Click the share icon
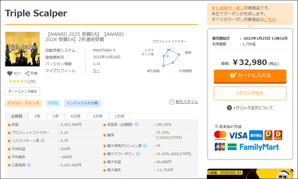 coord(27,74)
